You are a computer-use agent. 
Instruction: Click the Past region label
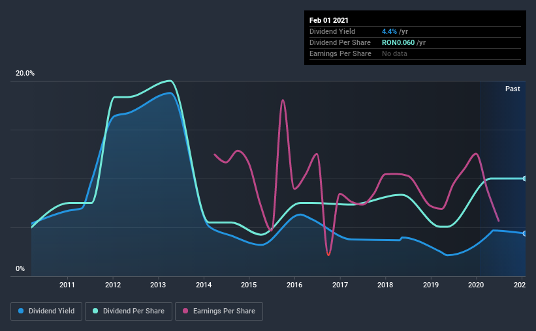512,89
